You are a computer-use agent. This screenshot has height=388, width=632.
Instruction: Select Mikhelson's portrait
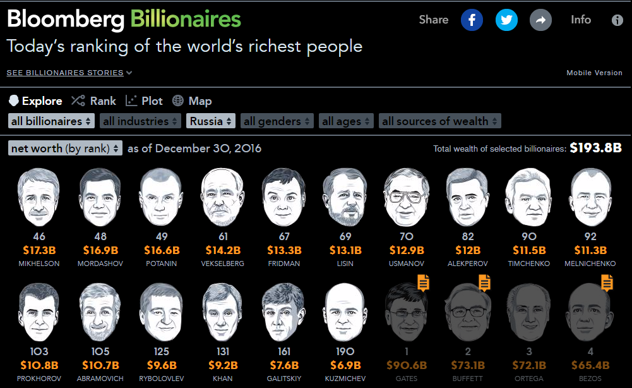39,198
